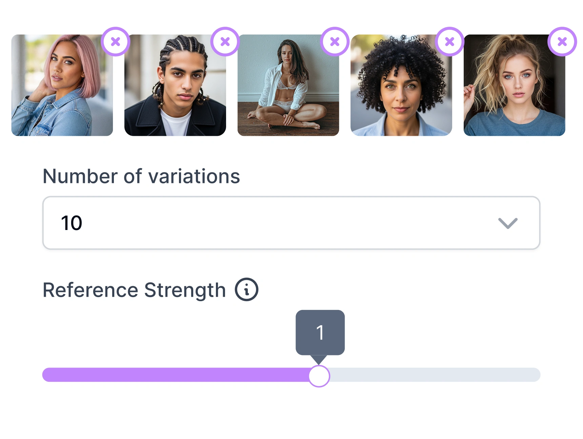
Task: Click the value badge showing 1
Action: tap(320, 332)
